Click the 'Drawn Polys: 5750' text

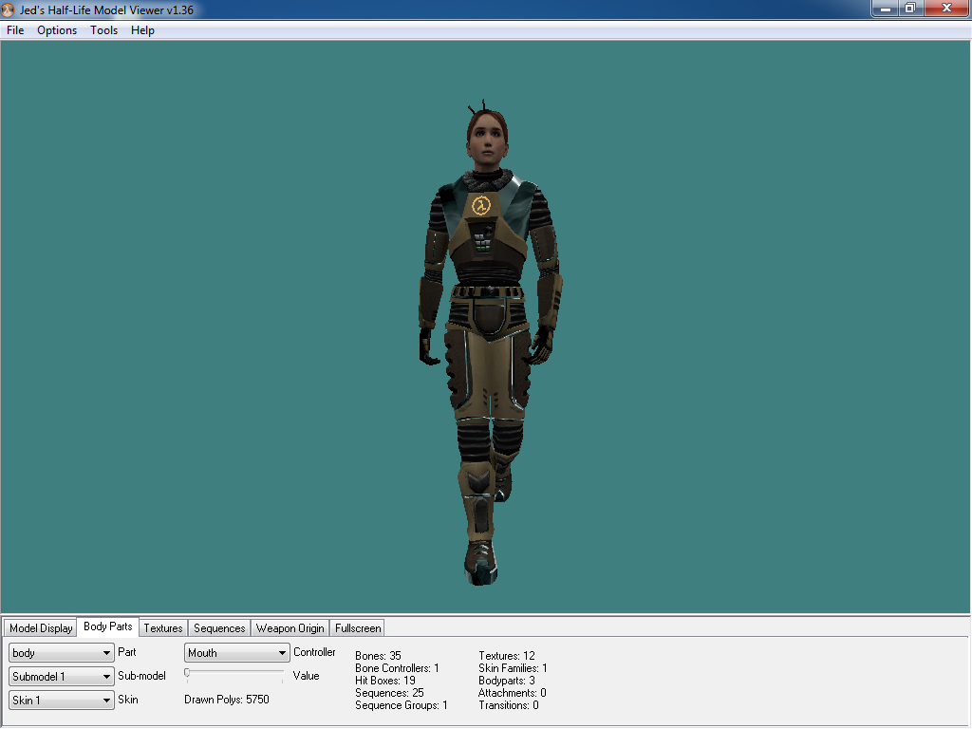[x=227, y=700]
